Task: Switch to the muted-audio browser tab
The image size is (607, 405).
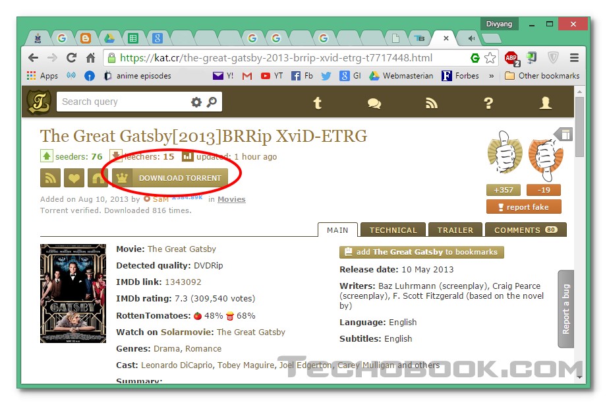Action: click(x=471, y=38)
